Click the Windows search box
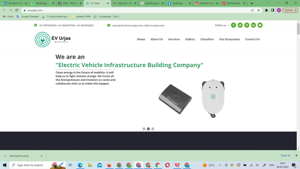Viewport: 300px width, 169px height. tap(37, 165)
